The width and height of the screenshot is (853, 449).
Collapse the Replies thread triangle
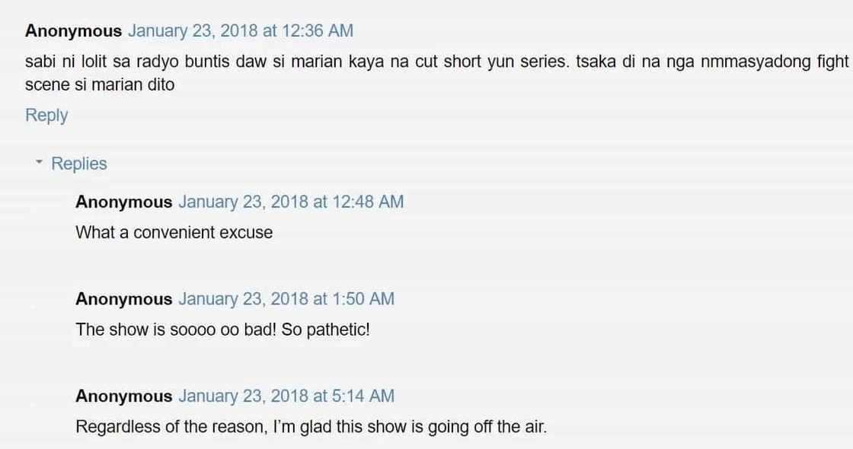38,163
